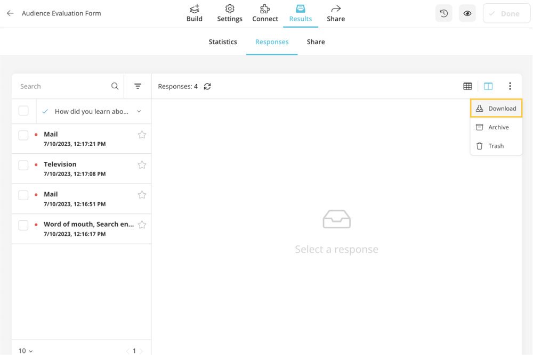
Task: Open the Build section
Action: [x=194, y=13]
